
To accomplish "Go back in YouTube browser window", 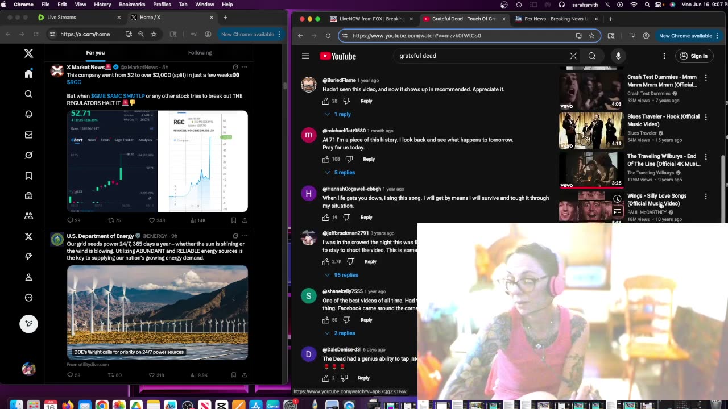I will [x=300, y=36].
